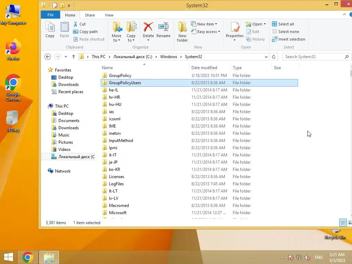Sort by the Size column header

point(285,68)
